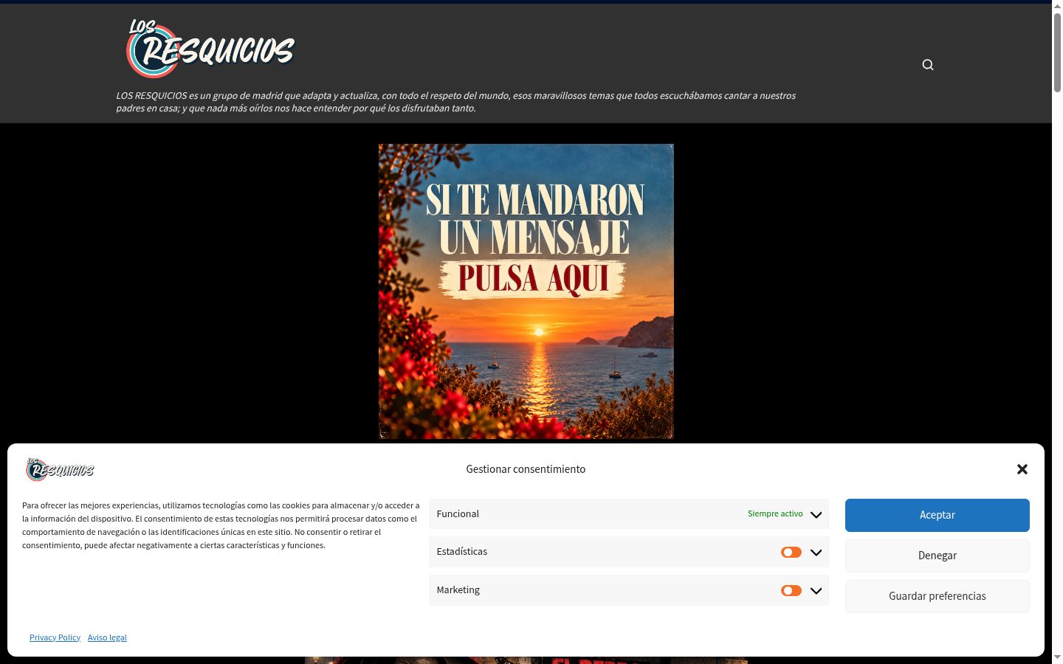Close the consent dialog with X

1022,469
